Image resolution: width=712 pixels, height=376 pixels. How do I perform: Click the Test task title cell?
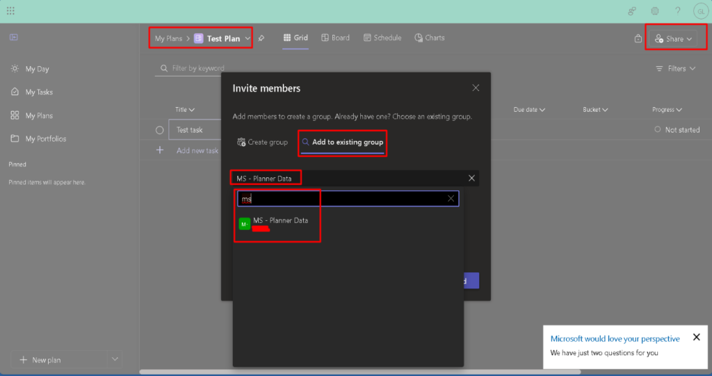click(x=195, y=130)
